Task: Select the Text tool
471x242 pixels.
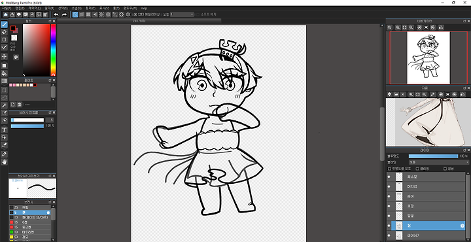Action: 4,130
